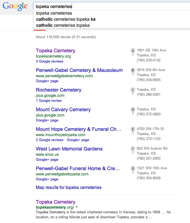This screenshot has width=190, height=223.
Task: Choose 'catholic cemeteries topeka ks' suggestion
Action: 66,19
